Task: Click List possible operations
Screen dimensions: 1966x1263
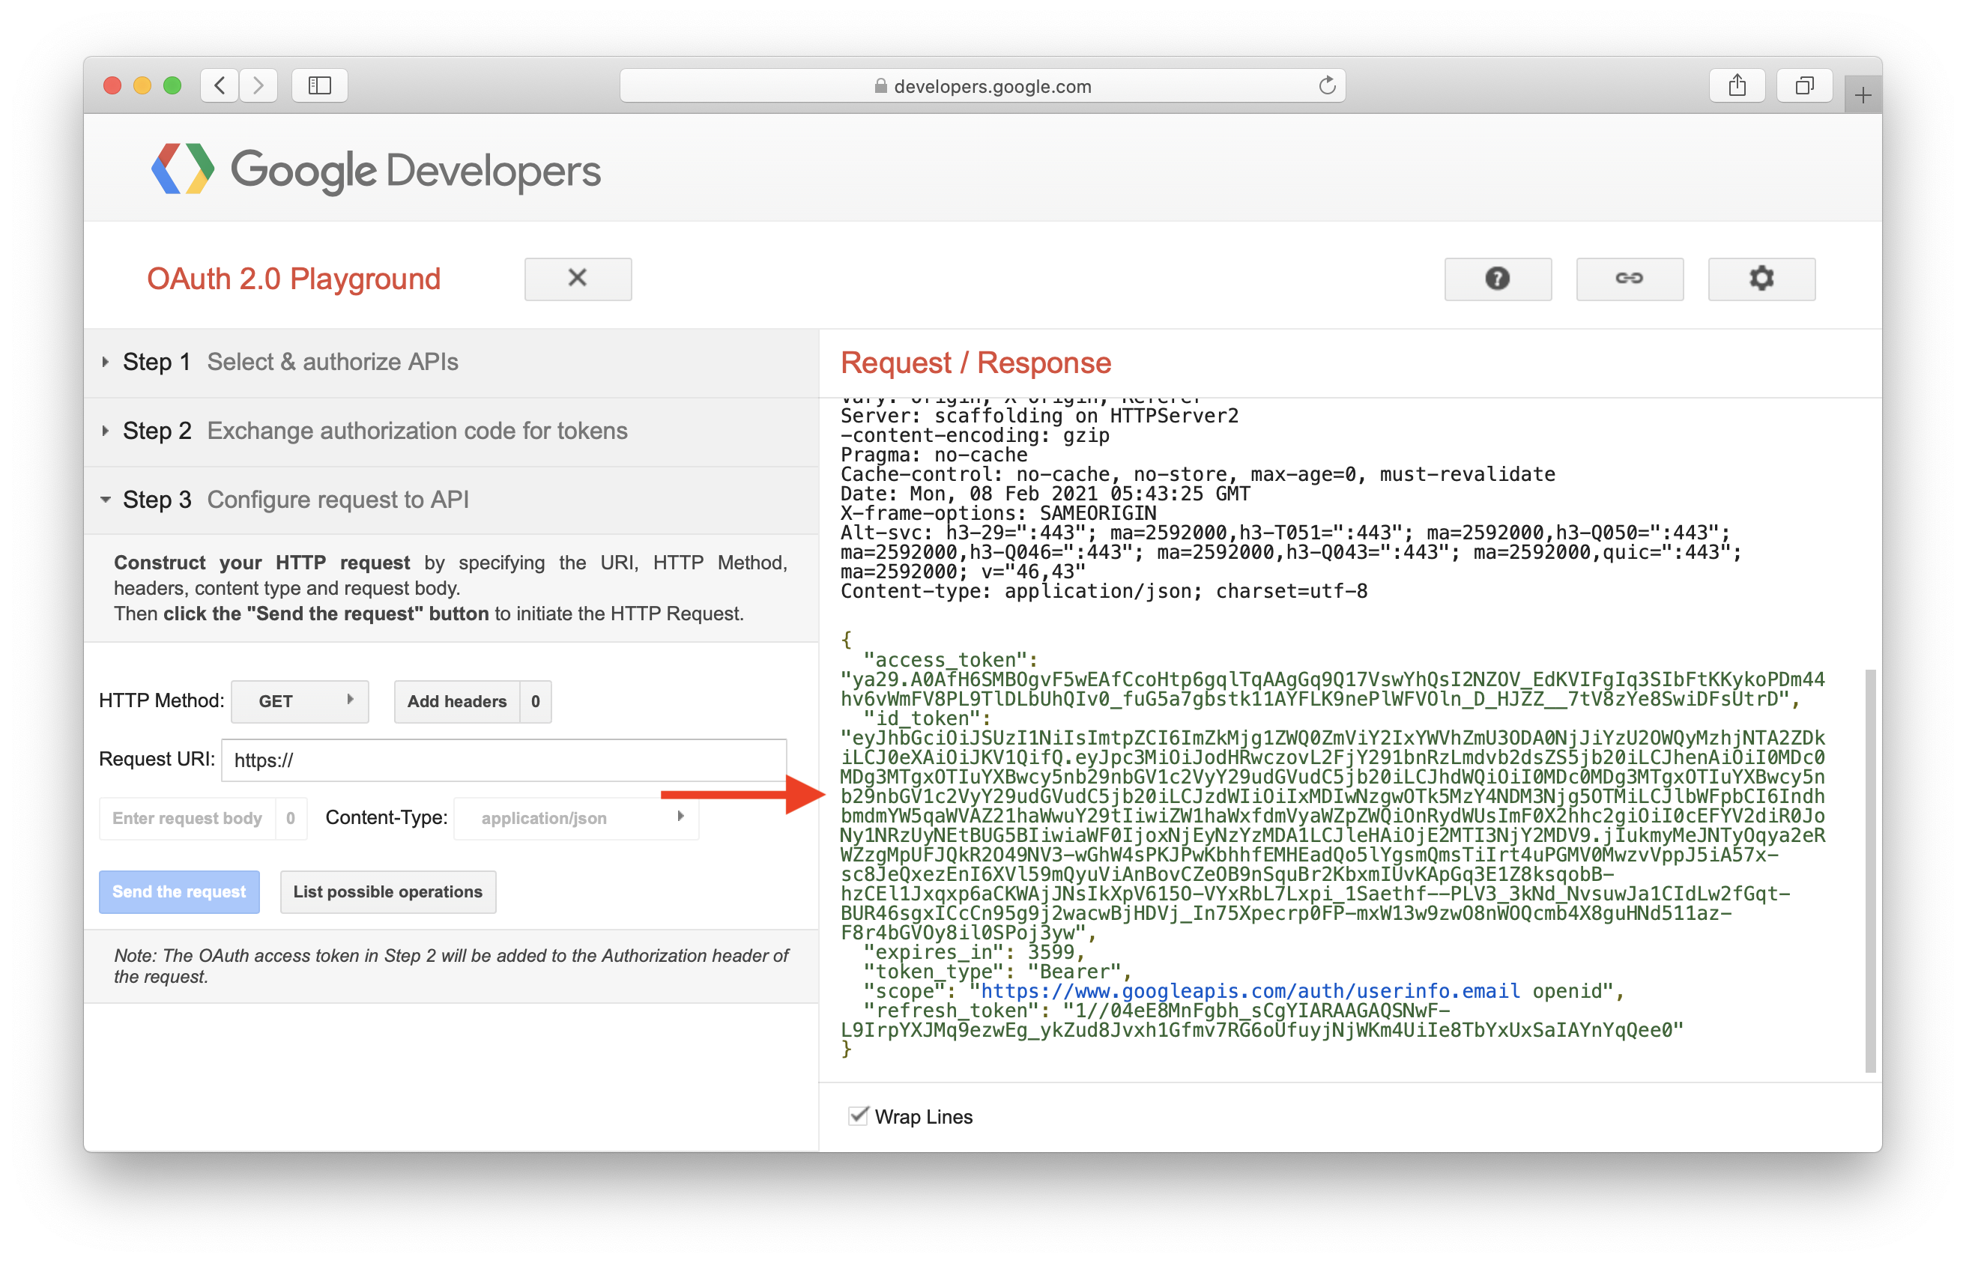Action: (x=388, y=891)
